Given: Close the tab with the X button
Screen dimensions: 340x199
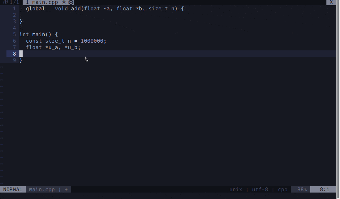Looking at the screenshot, I should point(331,2).
